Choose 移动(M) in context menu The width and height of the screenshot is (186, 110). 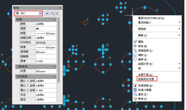pos(157,46)
